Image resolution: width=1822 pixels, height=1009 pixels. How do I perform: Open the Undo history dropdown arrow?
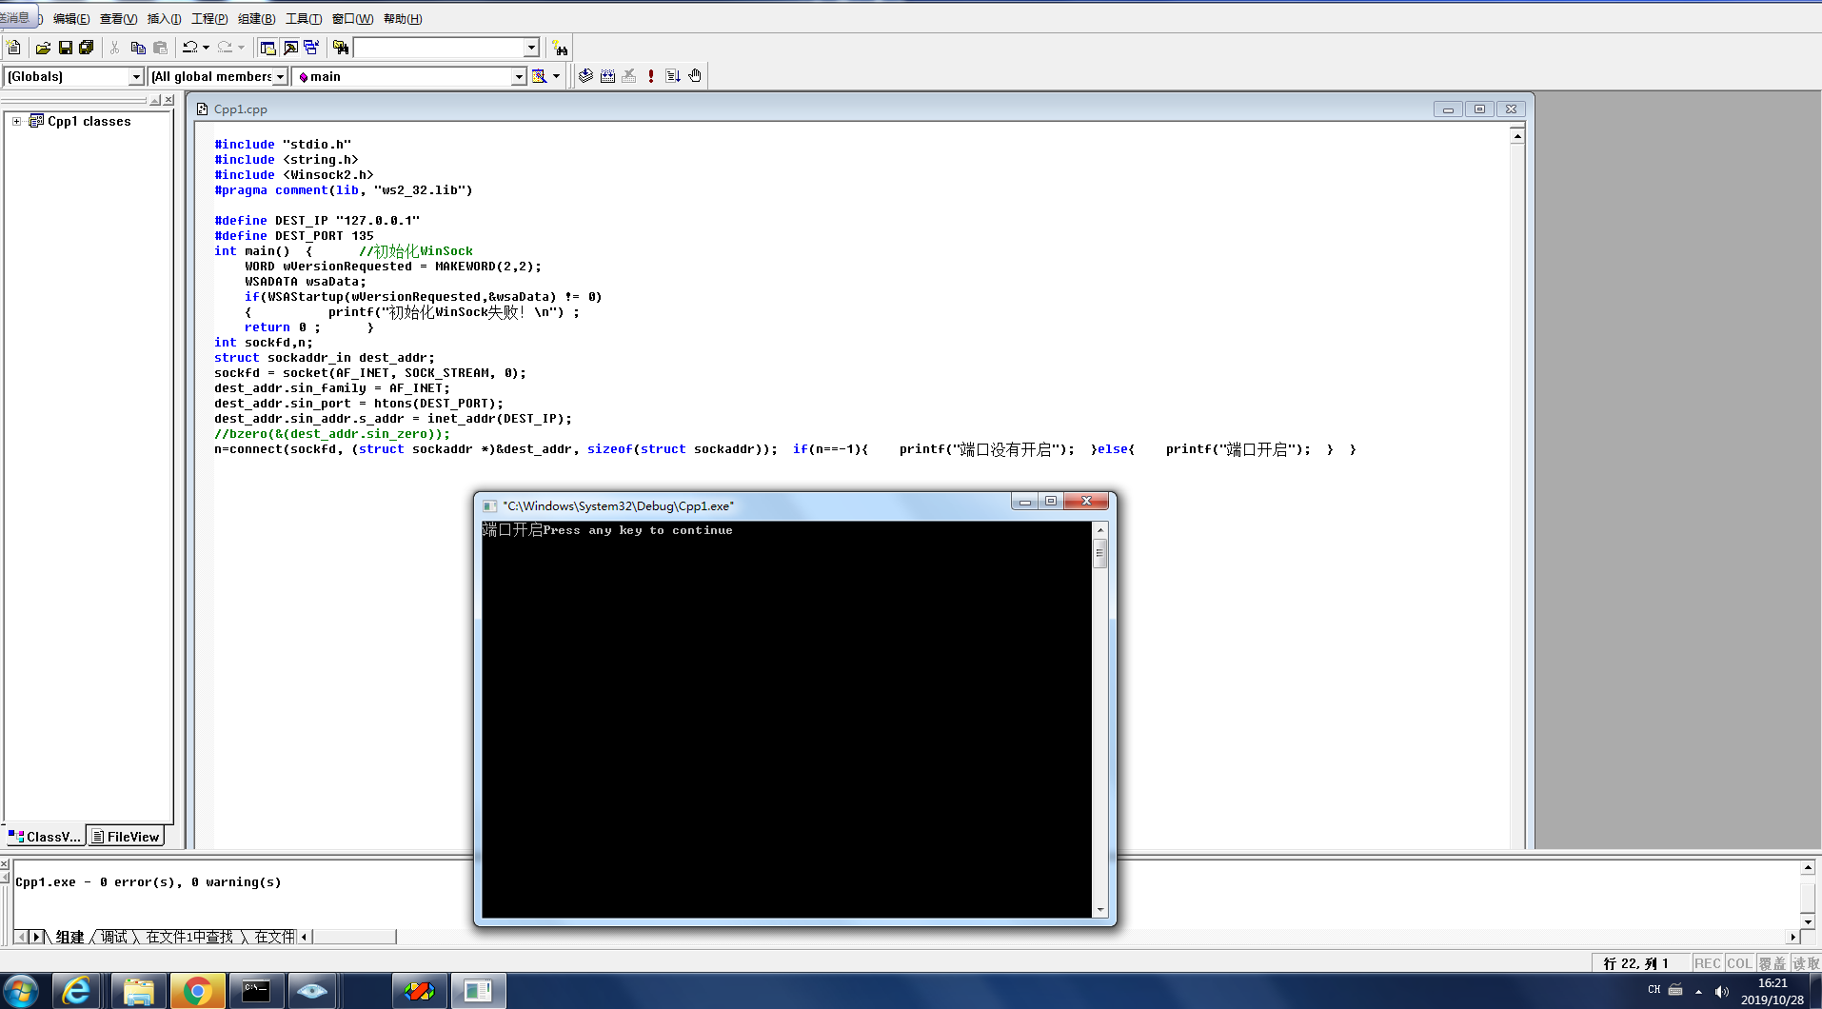(x=206, y=48)
